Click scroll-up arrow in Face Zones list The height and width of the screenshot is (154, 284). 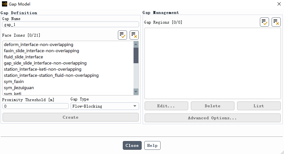pos(136,44)
